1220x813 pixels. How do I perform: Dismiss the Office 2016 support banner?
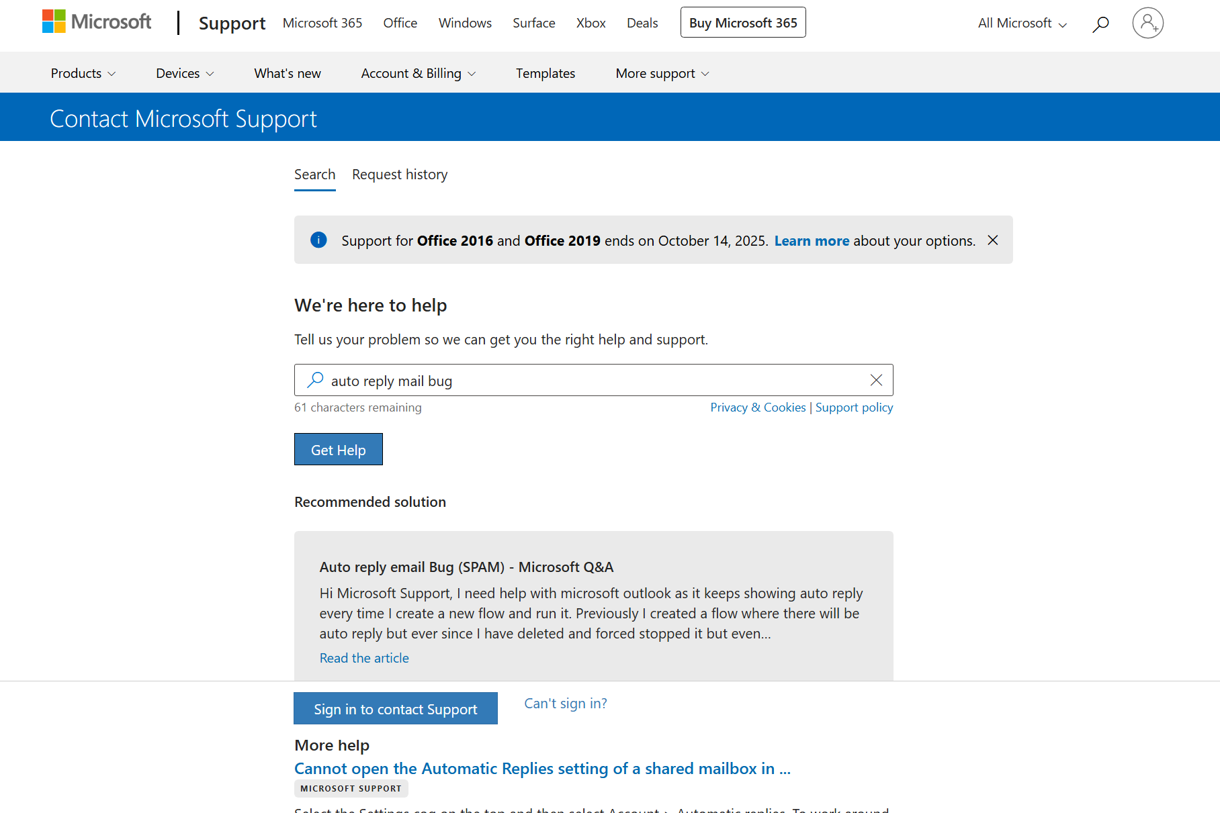tap(993, 240)
